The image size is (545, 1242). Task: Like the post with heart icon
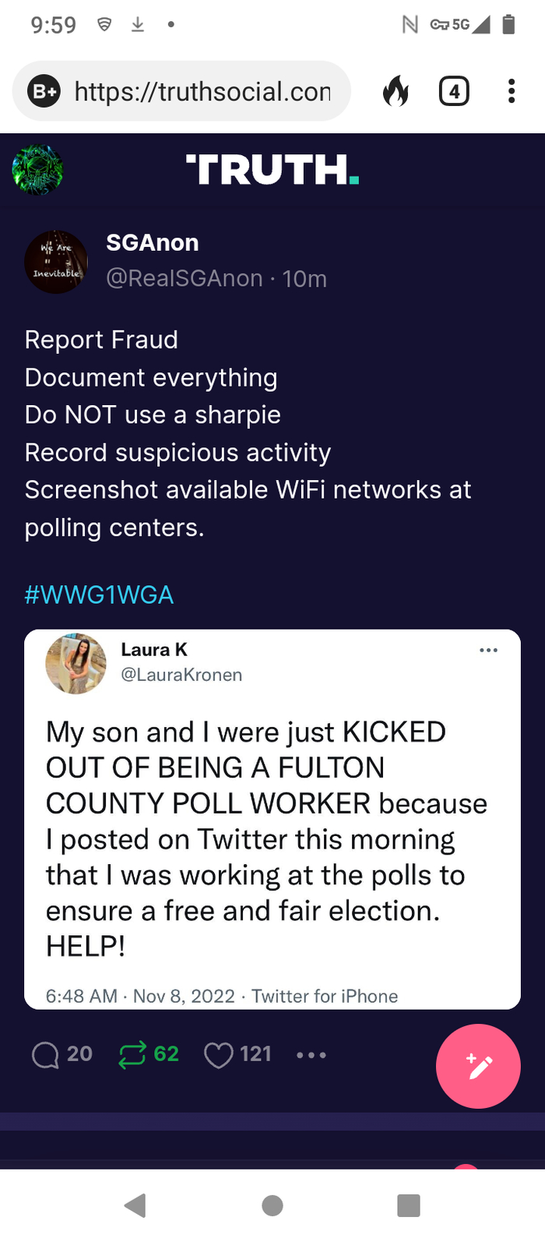[219, 1055]
